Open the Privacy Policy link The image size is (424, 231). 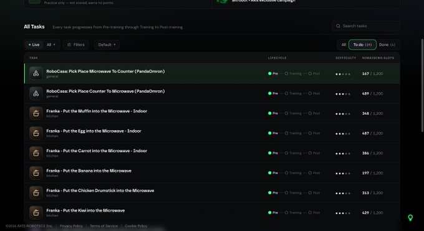71,226
